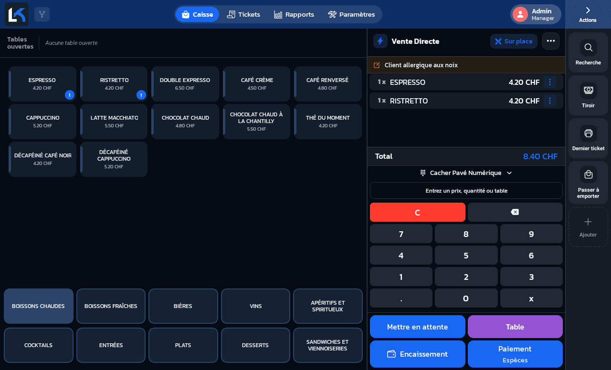This screenshot has width=611, height=370.
Task: Tap keypad digit 8
Action: [x=466, y=234]
